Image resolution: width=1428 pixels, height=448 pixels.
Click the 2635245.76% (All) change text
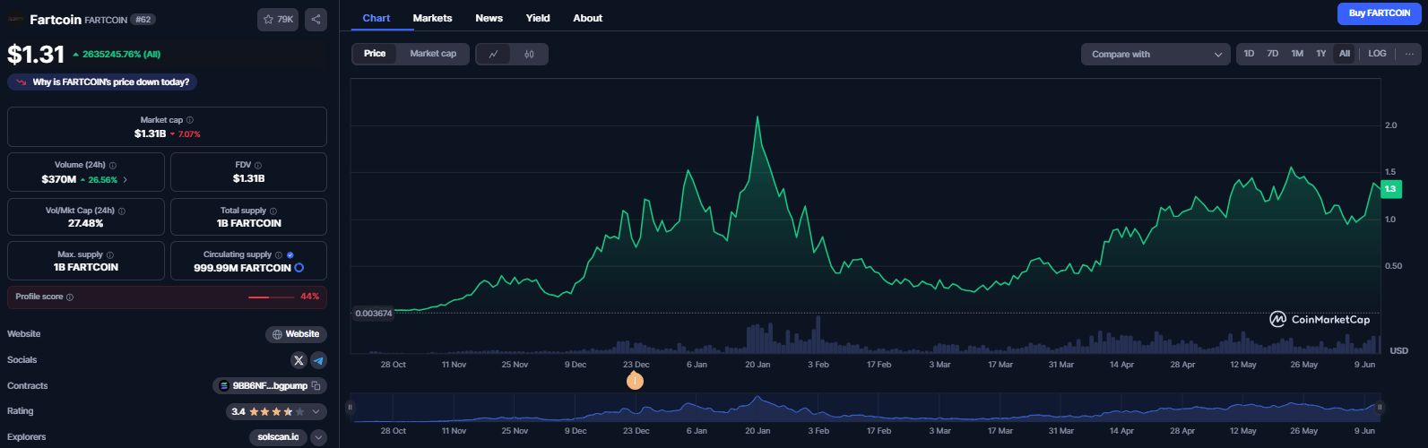pos(117,55)
